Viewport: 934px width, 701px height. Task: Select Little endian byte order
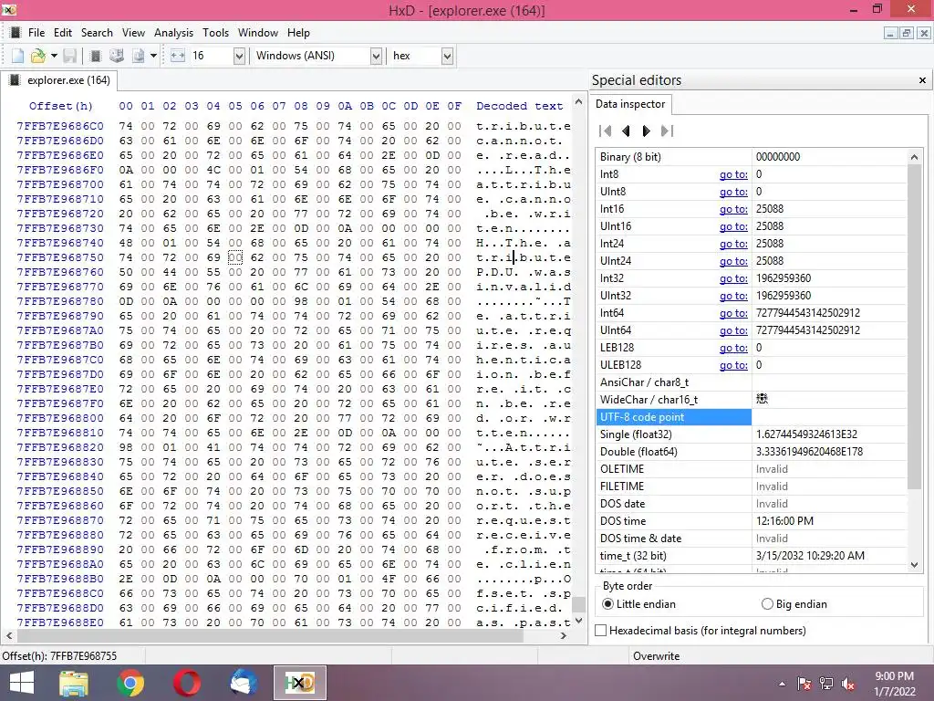tap(639, 604)
